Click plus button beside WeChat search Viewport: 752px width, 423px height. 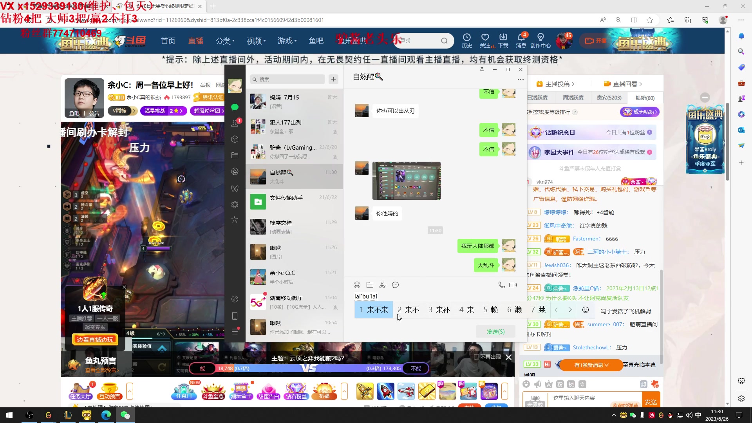tap(333, 79)
